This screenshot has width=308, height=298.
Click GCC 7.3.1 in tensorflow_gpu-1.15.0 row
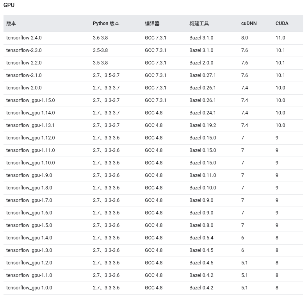coord(156,100)
